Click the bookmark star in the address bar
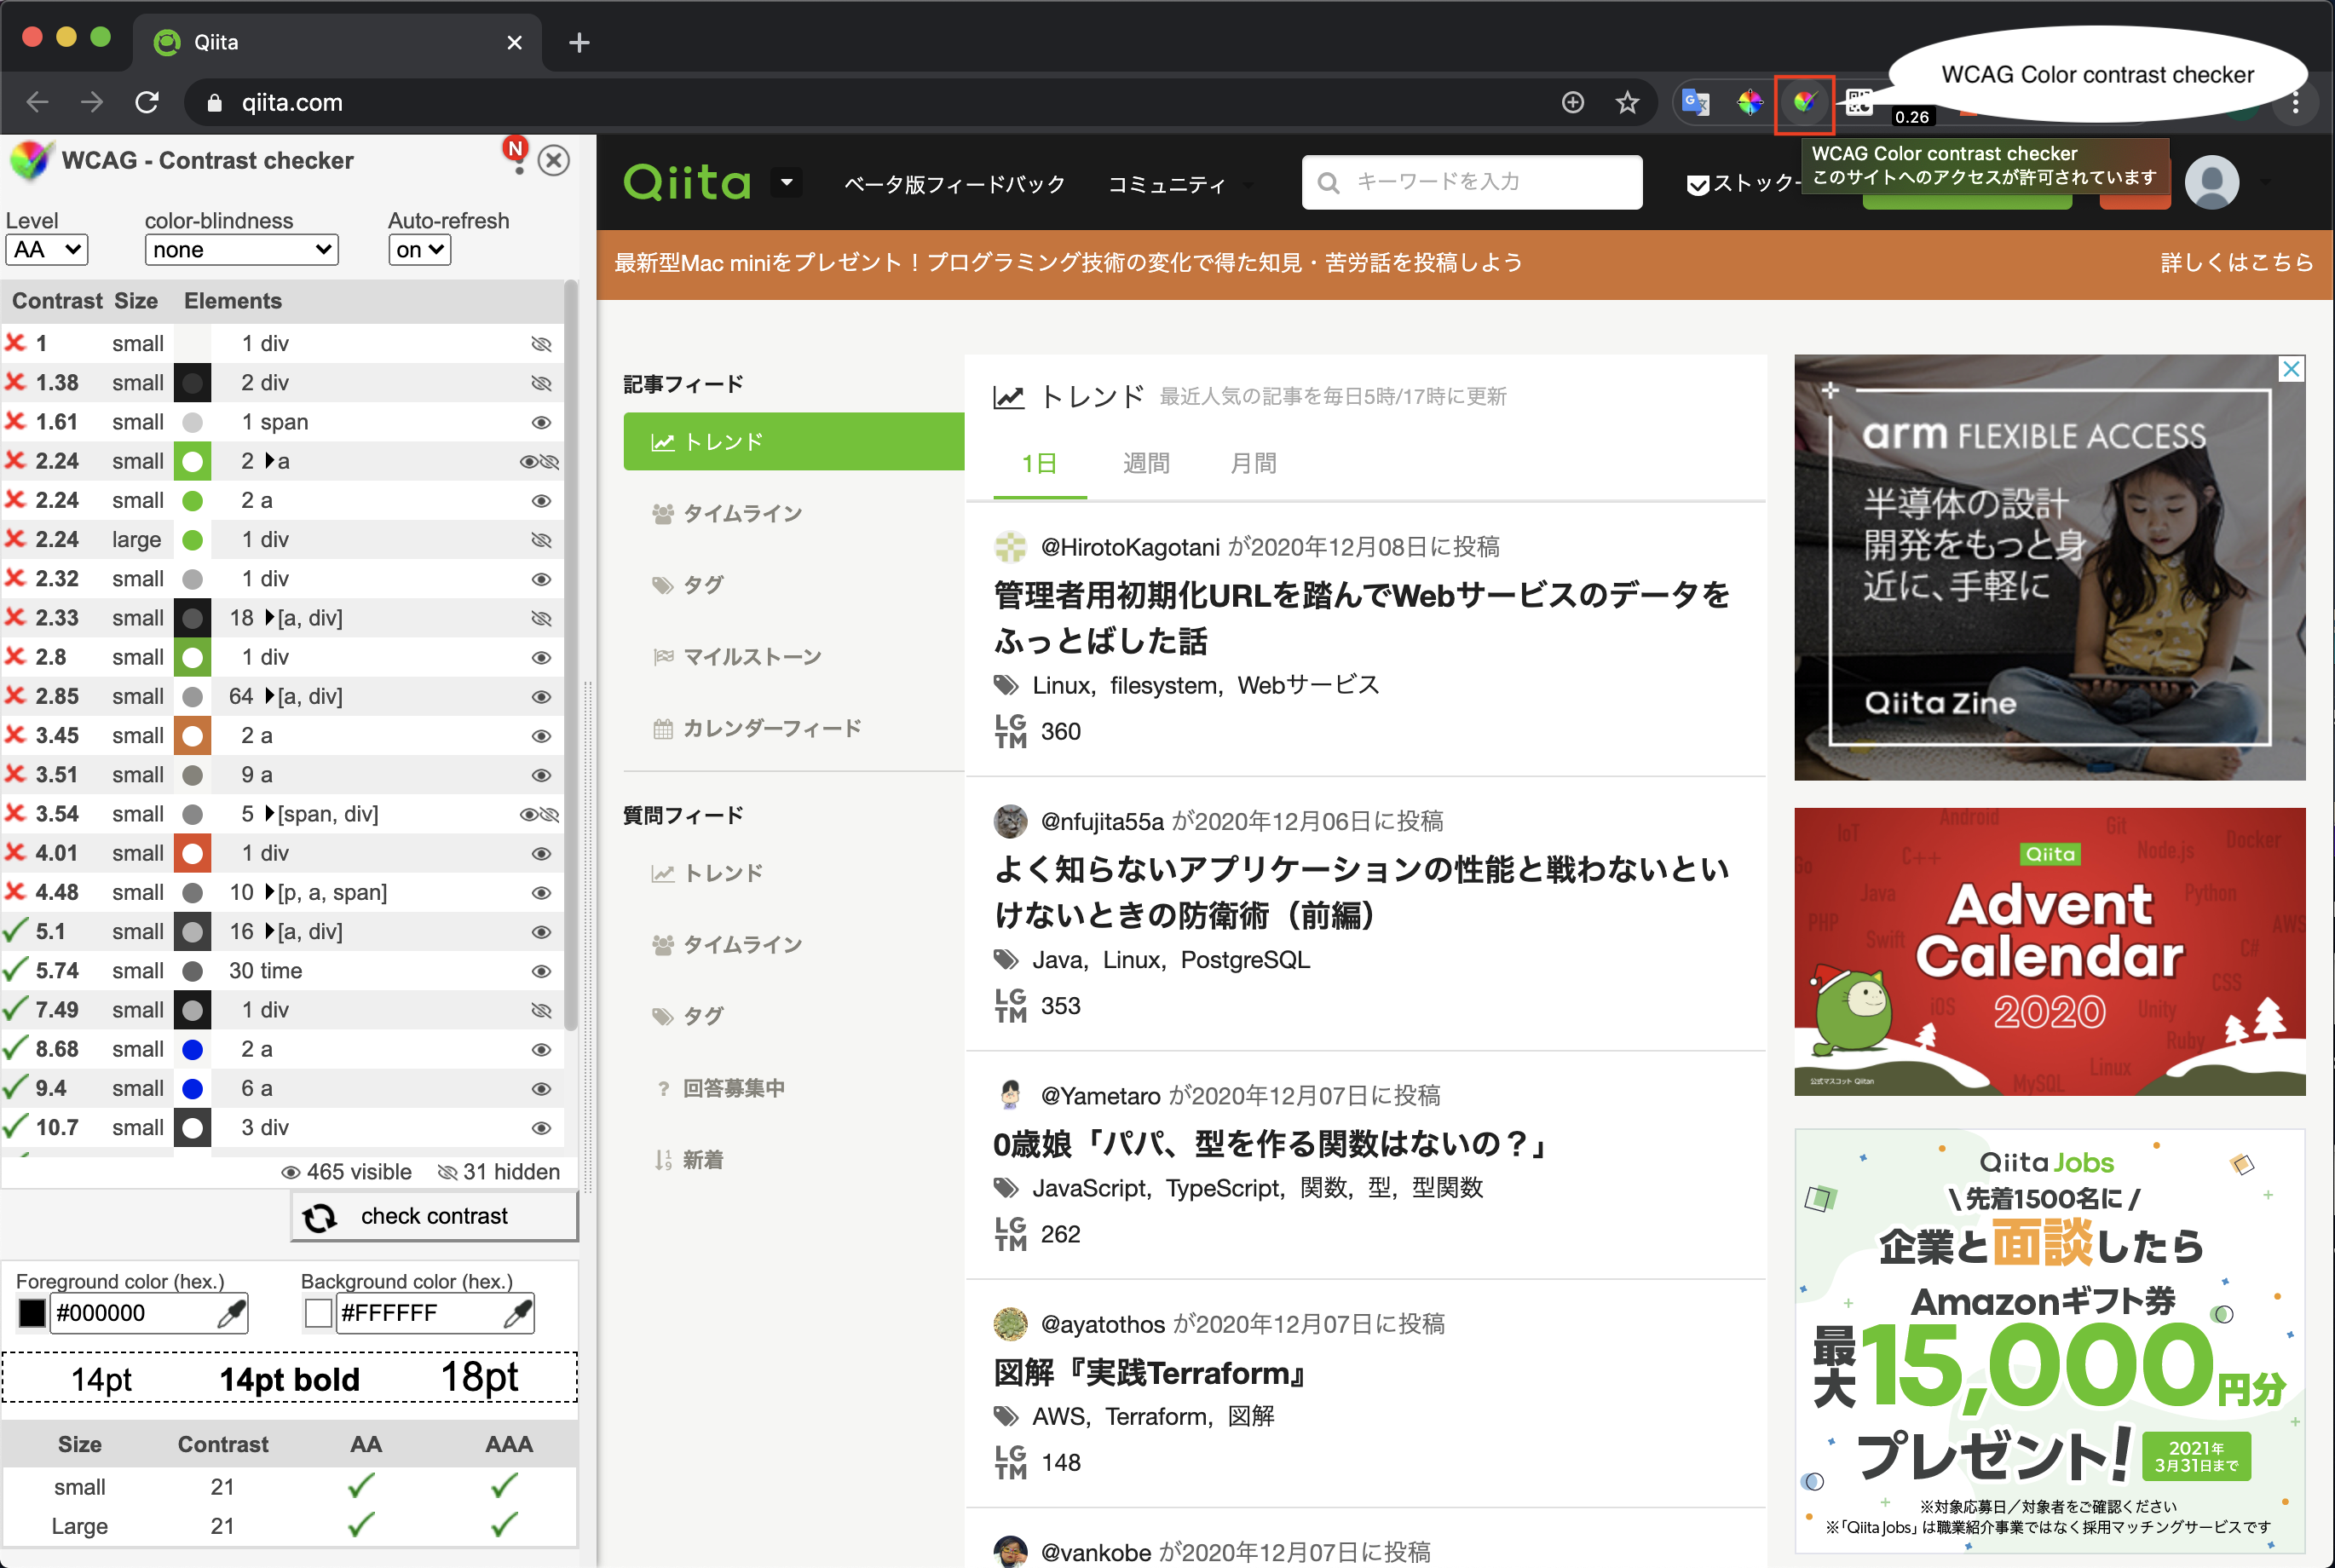Screen dimensions: 2335x1568 point(1628,102)
